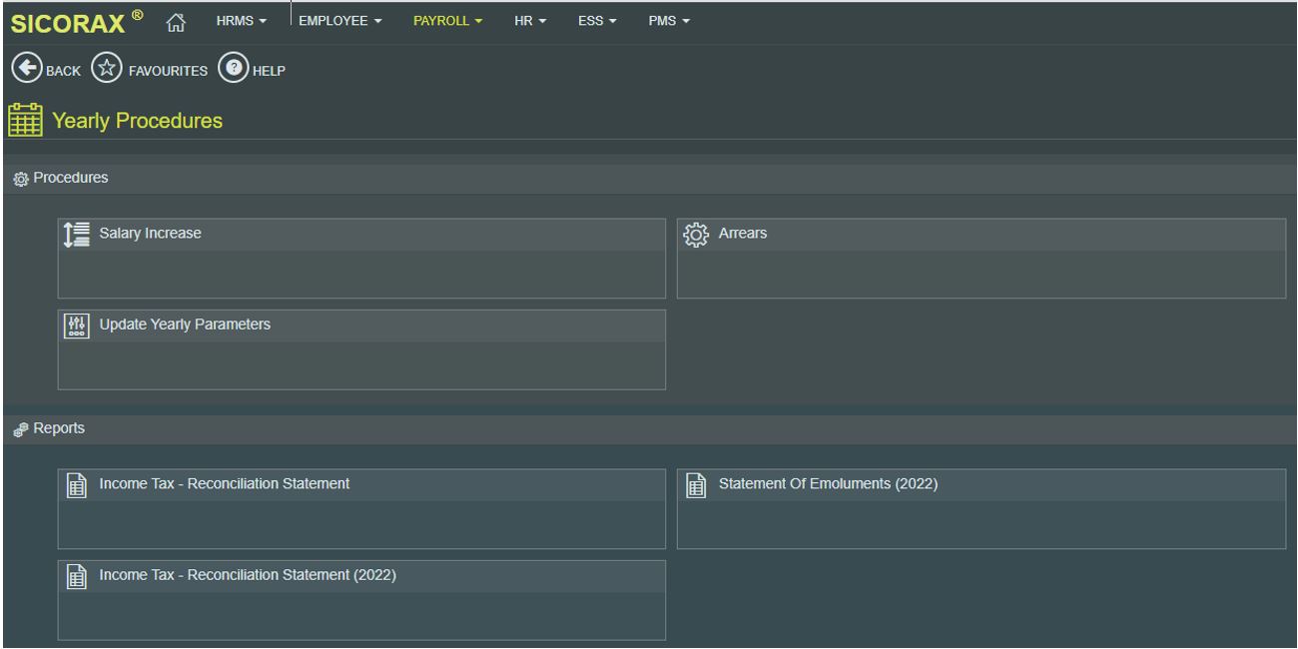
Task: Click the BACK label
Action: coord(63,71)
